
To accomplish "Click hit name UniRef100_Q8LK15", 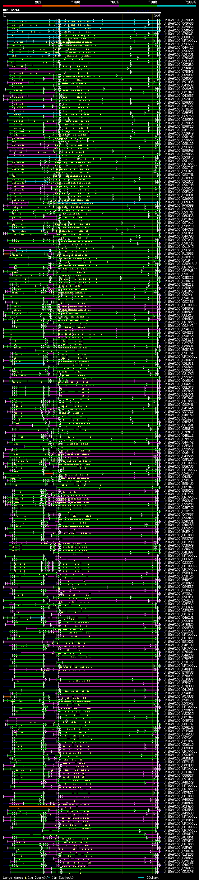I will tap(178, 315).
